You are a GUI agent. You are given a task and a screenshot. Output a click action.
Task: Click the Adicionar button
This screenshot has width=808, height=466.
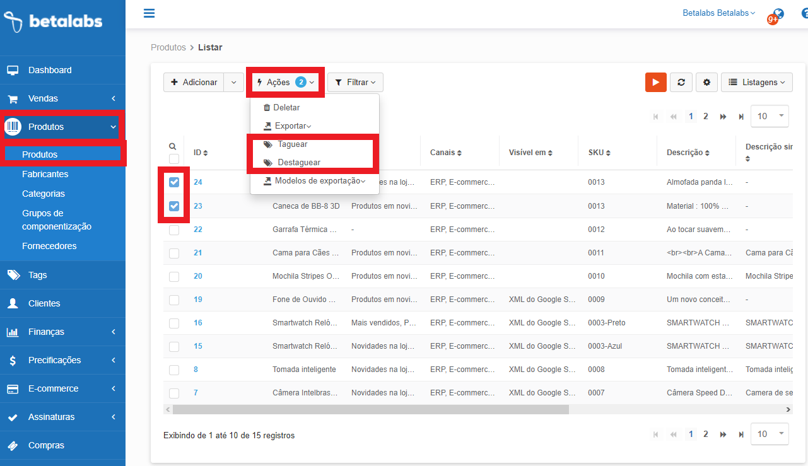194,83
